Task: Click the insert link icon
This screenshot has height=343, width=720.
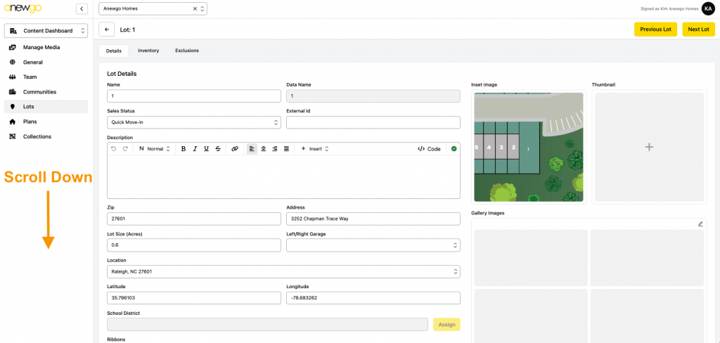Action: pyautogui.click(x=235, y=149)
